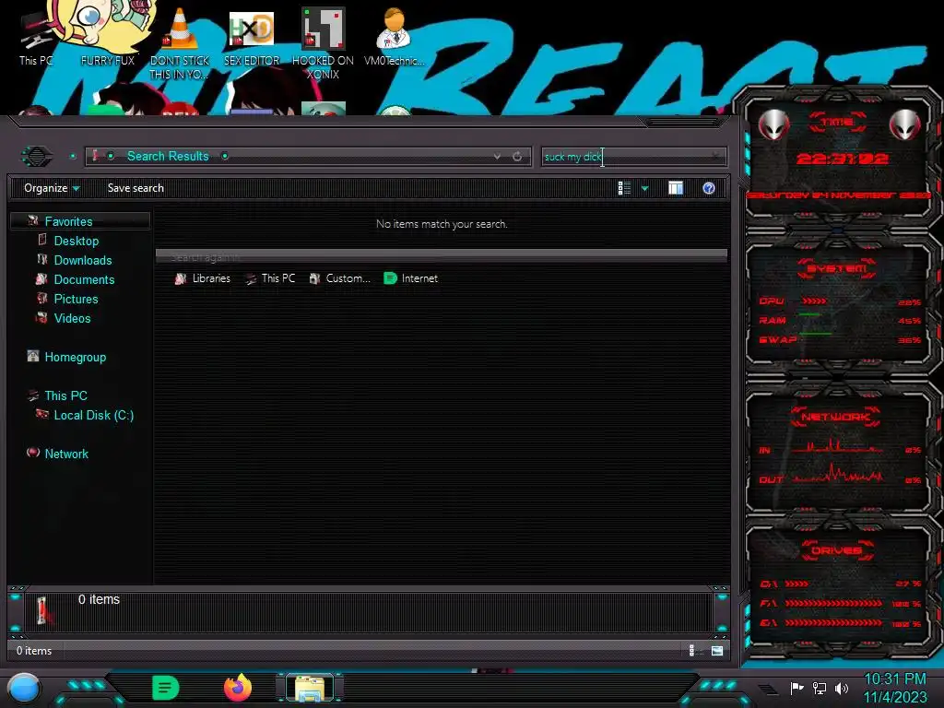Search again in This PC

point(270,278)
